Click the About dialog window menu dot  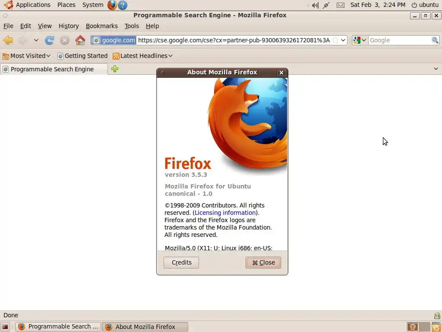pos(162,73)
